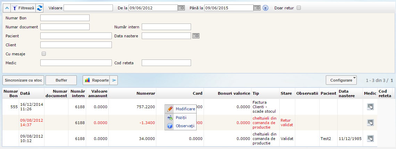Open the Până la date calendar picker
Screen dimensions: 396x149
pos(257,8)
